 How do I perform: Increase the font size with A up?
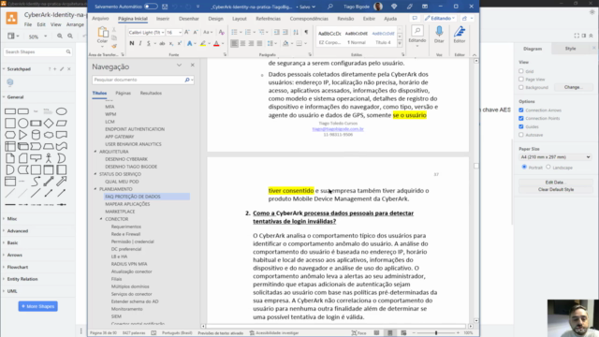coord(187,33)
